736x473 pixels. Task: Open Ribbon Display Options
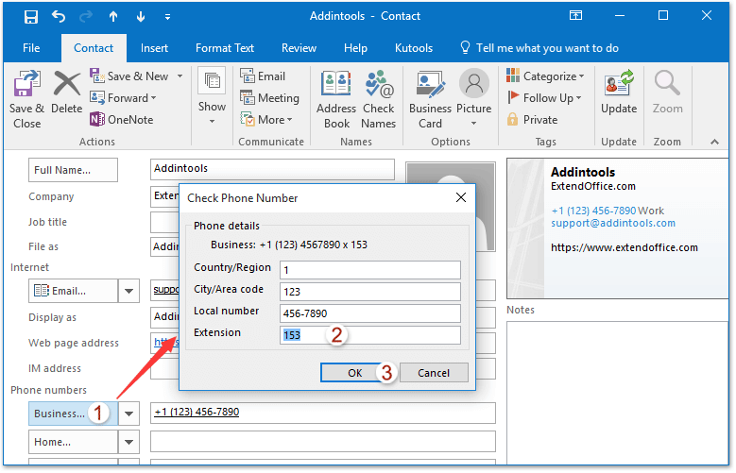pos(575,16)
